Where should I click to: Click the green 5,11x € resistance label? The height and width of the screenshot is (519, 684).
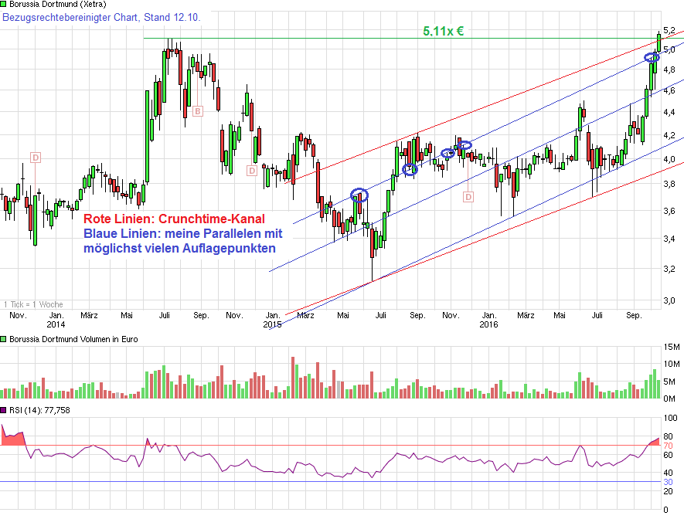[443, 31]
